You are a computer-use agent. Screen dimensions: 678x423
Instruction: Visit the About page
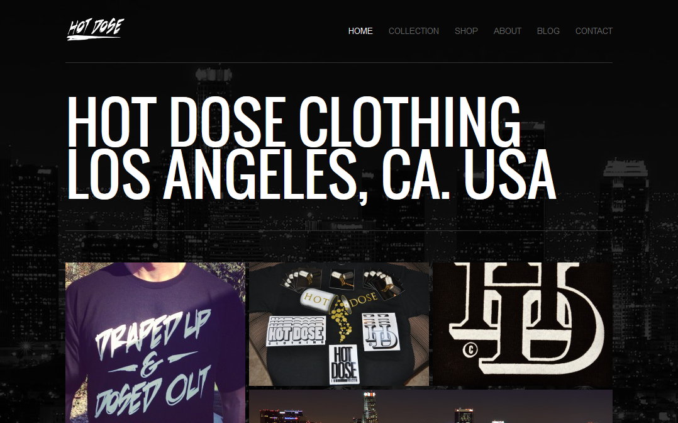point(507,31)
